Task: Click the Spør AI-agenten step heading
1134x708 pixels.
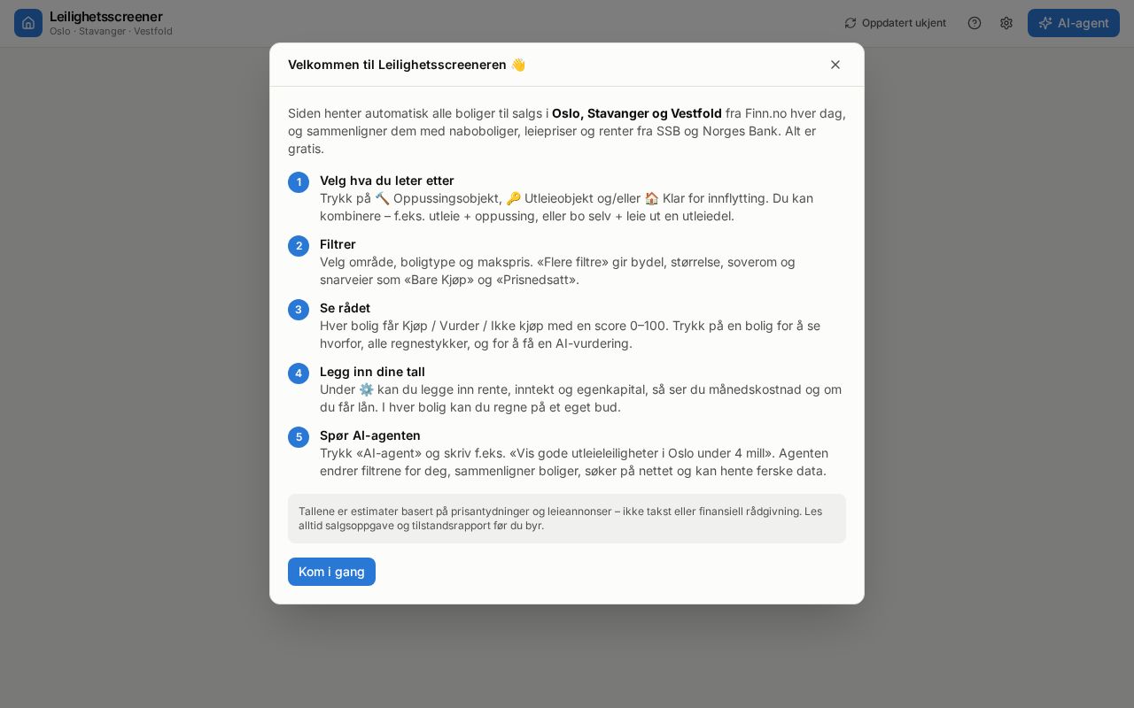Action: [x=370, y=435]
